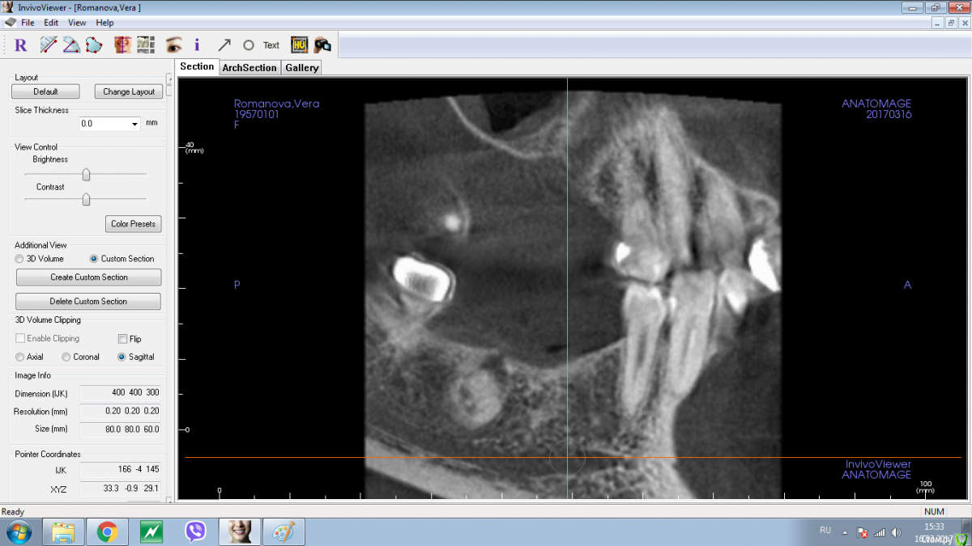Screen dimensions: 972x546
Task: Click the camera capture icon
Action: click(x=322, y=45)
